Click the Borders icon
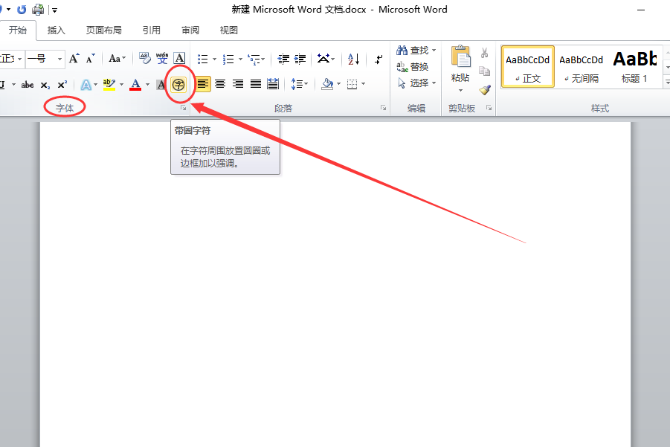The height and width of the screenshot is (447, 670). pyautogui.click(x=352, y=84)
